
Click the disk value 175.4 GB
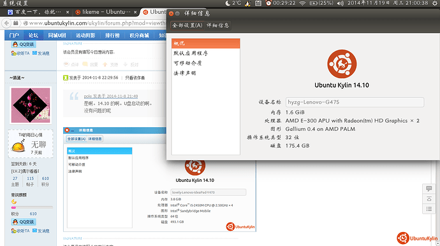pos(297,146)
